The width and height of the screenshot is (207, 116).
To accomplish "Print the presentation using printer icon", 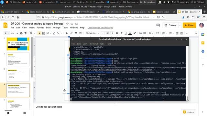I will pos(21,33).
